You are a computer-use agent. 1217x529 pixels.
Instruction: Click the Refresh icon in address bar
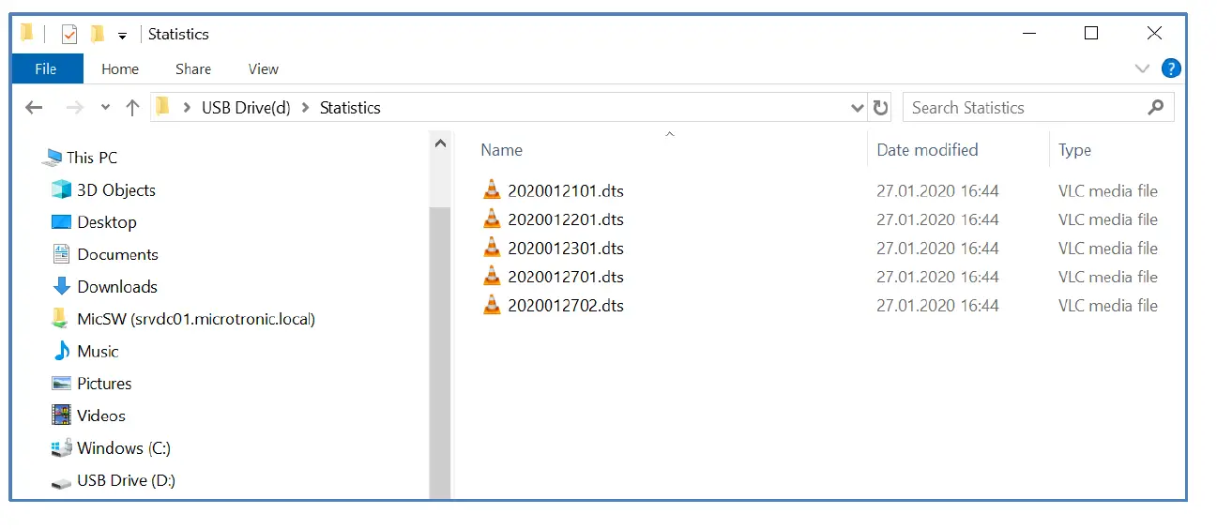coord(880,108)
